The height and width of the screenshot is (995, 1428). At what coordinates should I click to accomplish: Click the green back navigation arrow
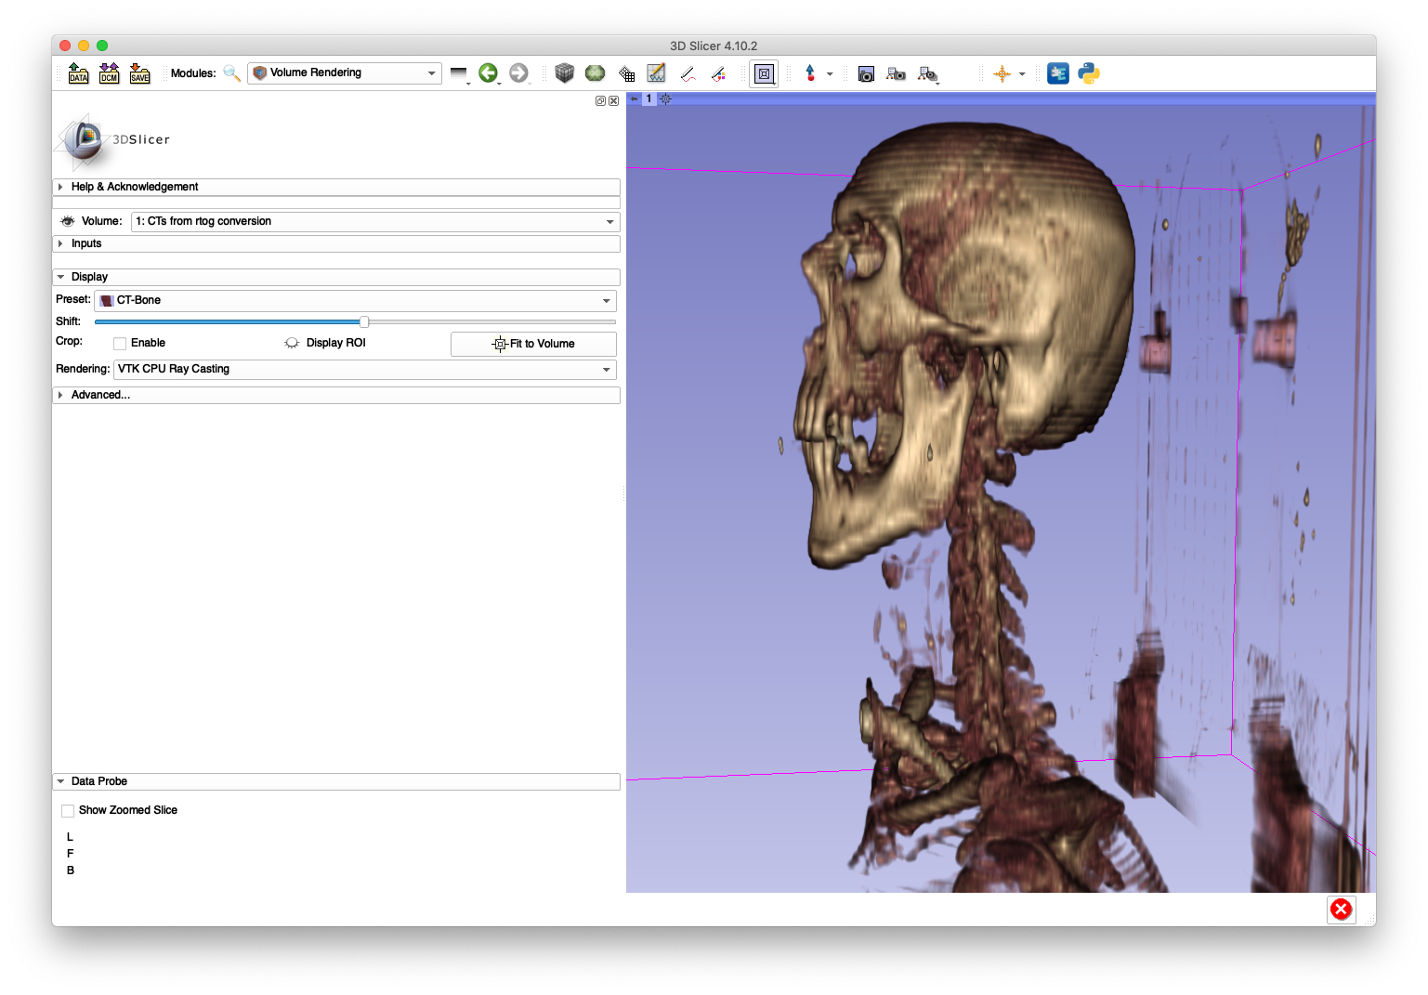[x=489, y=72]
